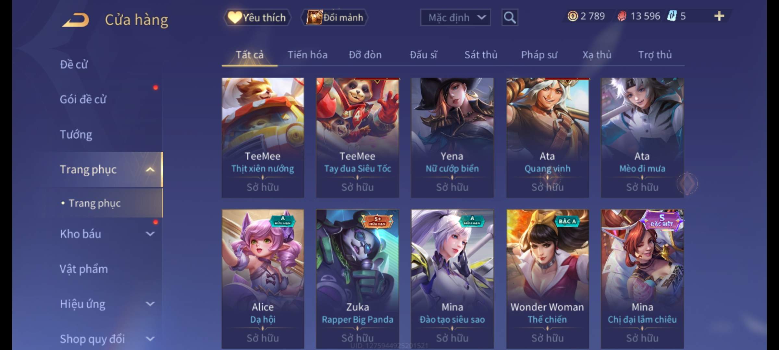779x350 pixels.
Task: Switch to the Sát thủ tab
Action: 481,55
